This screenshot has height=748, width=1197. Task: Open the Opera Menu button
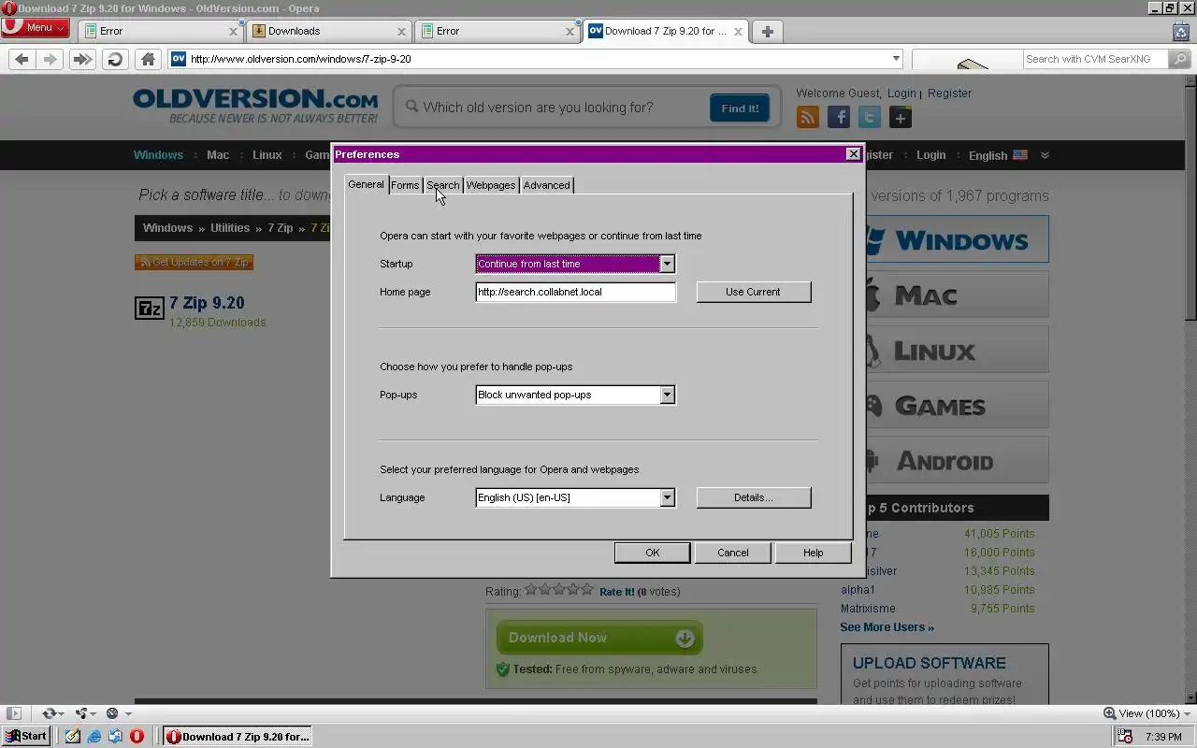point(35,27)
